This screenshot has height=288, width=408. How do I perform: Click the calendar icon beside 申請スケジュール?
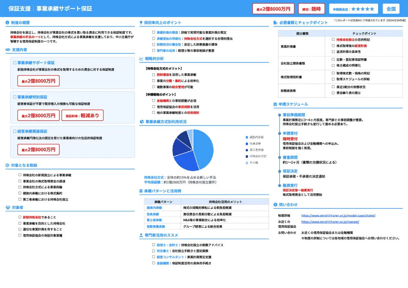(x=276, y=104)
